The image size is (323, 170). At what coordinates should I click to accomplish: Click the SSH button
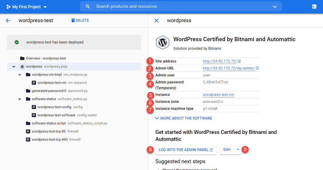(x=227, y=150)
